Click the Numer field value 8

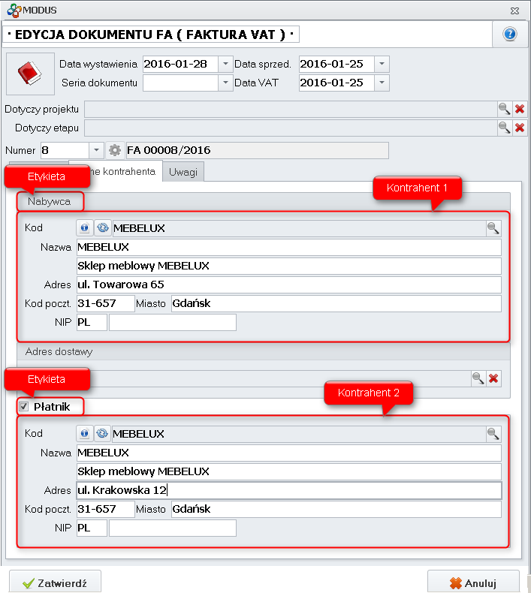[x=65, y=150]
